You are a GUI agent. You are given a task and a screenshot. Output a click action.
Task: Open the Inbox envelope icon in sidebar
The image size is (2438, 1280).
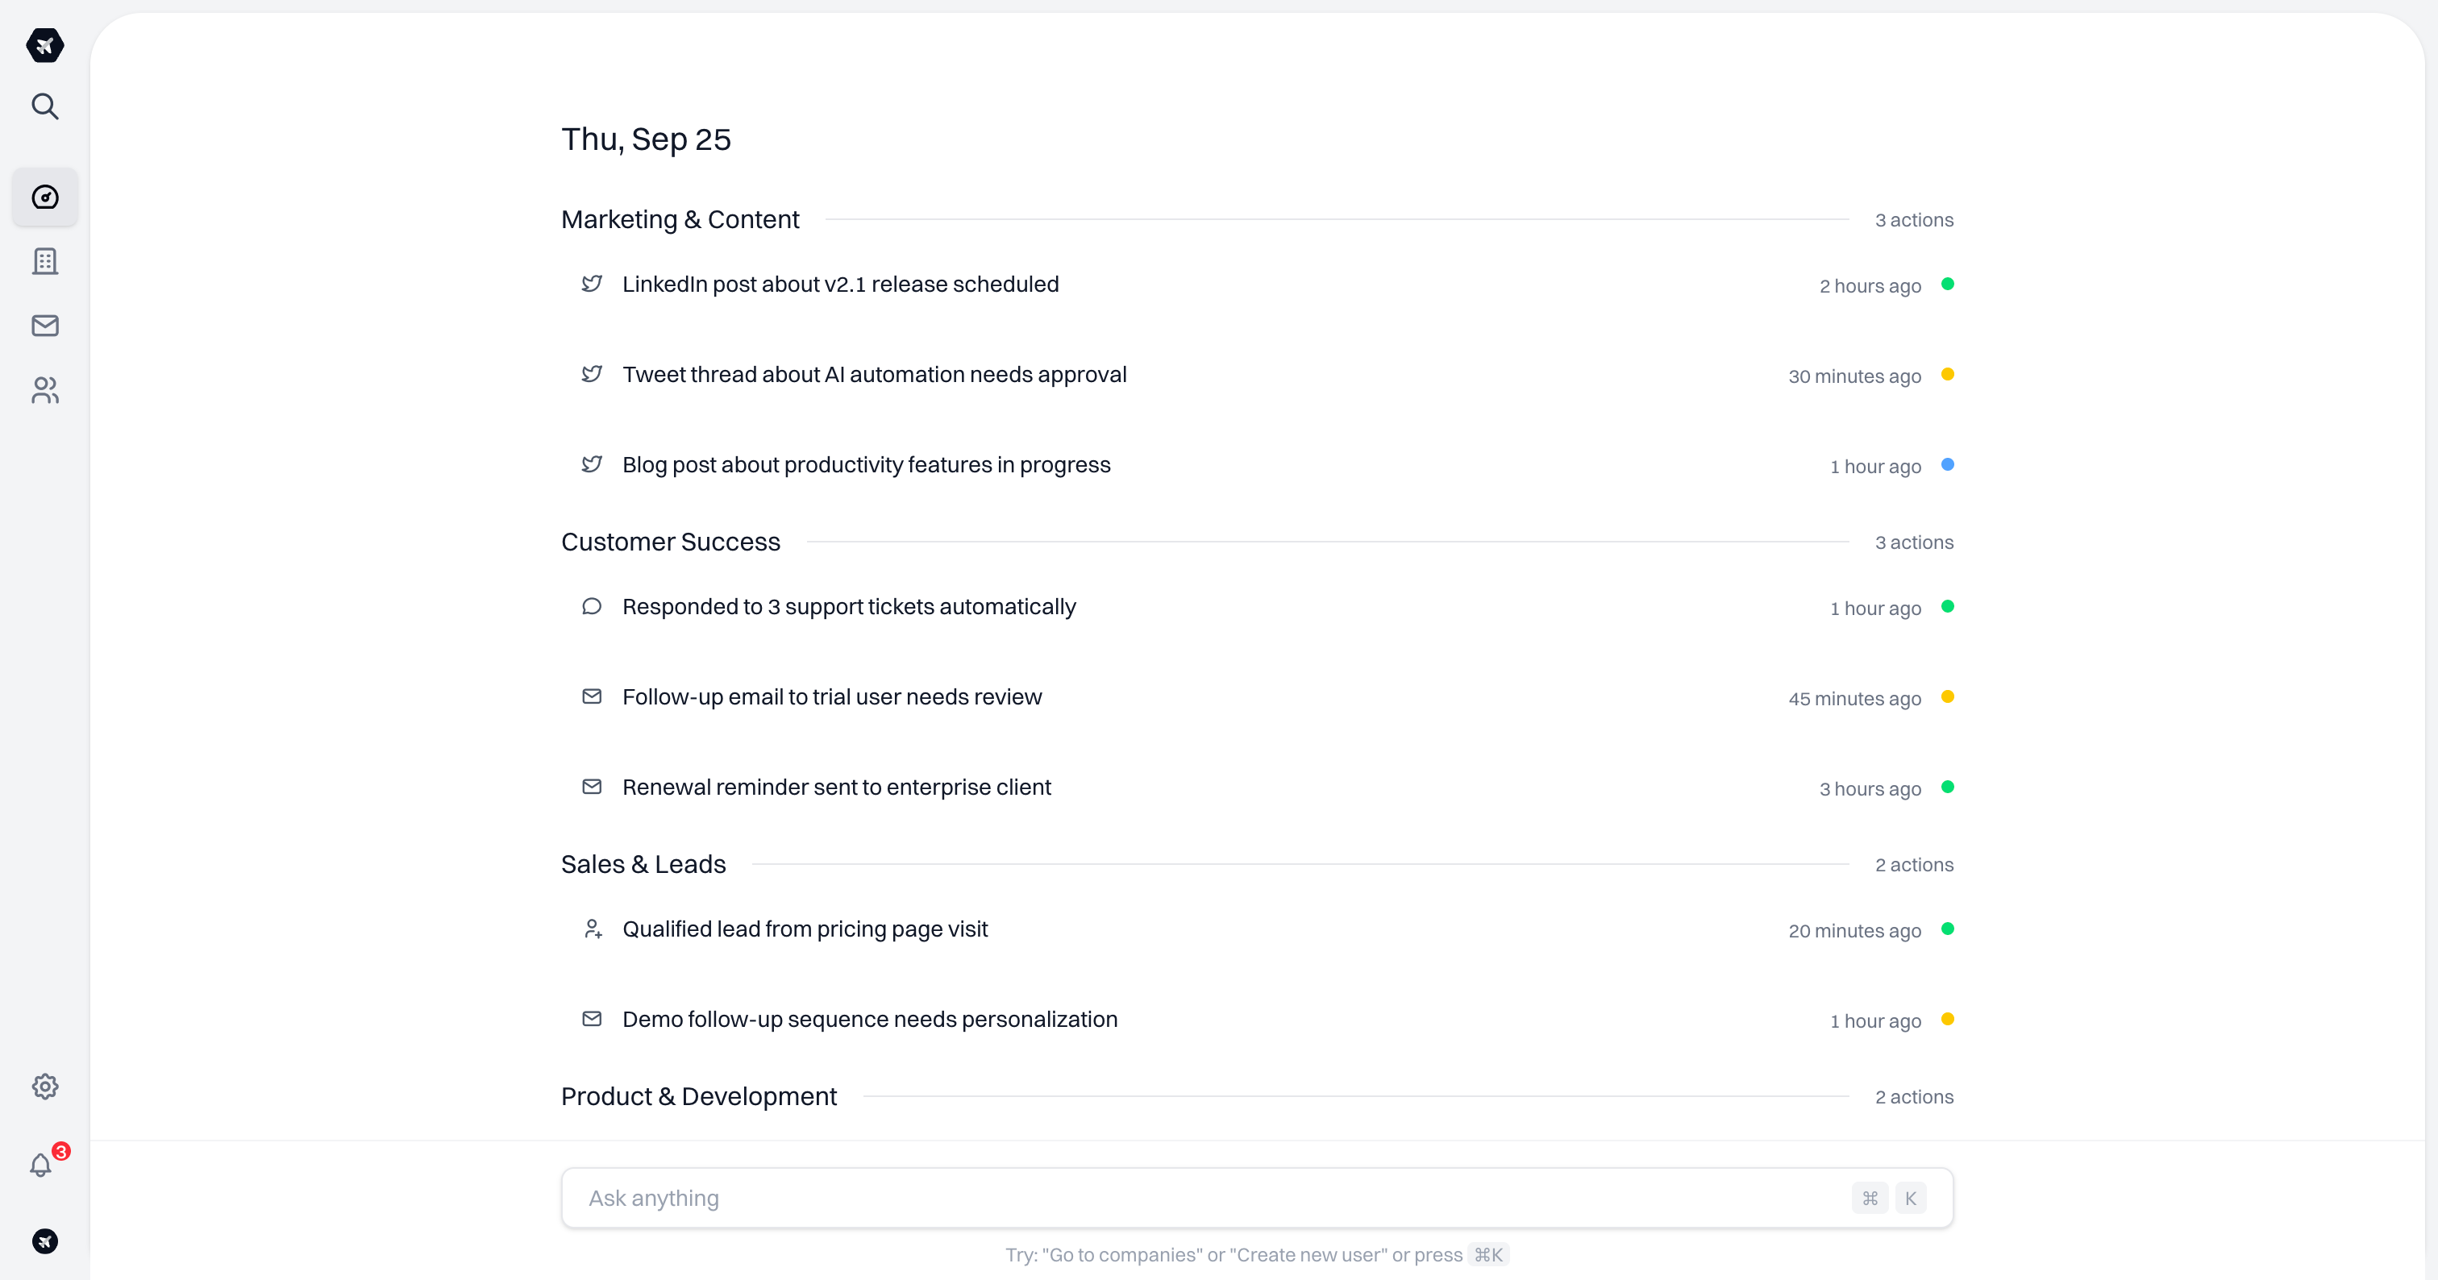[x=44, y=326]
